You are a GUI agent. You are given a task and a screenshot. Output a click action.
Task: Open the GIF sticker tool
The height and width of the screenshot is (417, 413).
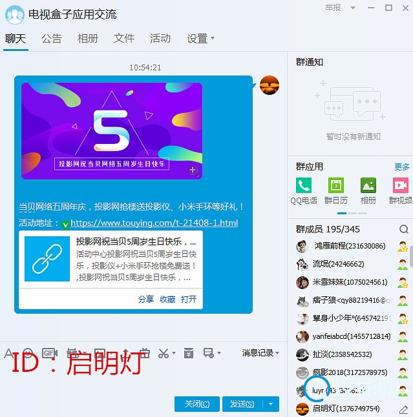[x=50, y=353]
